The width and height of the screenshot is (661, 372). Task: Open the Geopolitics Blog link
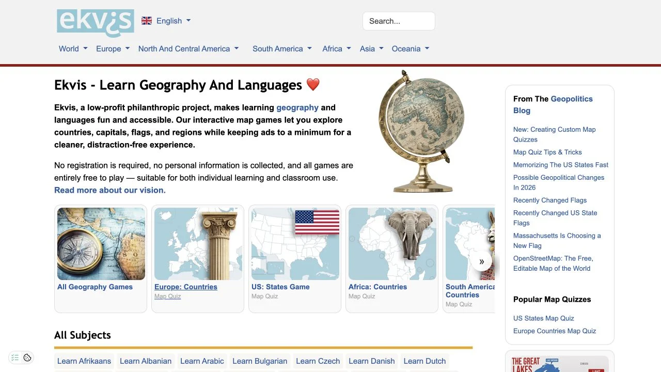553,104
